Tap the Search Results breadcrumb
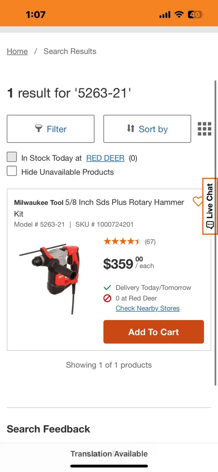 69,51
